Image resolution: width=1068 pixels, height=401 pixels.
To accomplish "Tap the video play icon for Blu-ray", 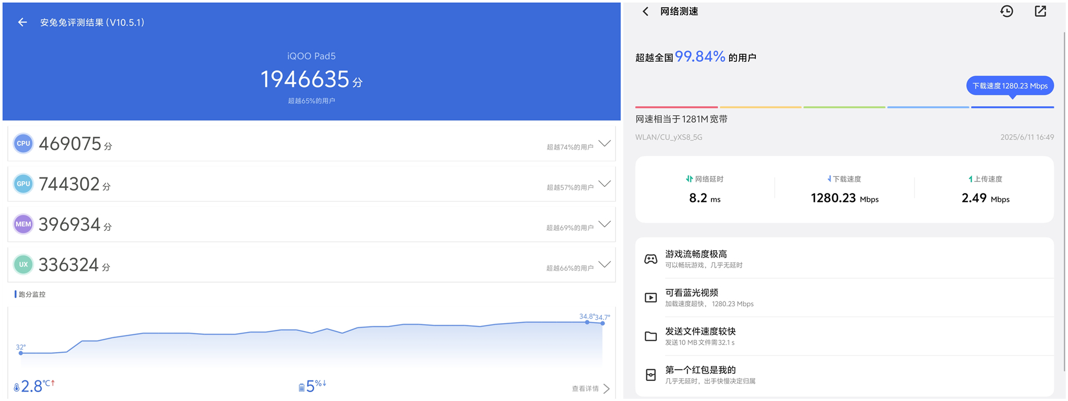I will pyautogui.click(x=651, y=298).
